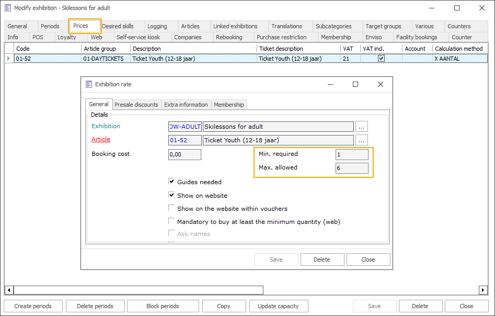The height and width of the screenshot is (316, 495).
Task: Click the Max. allowed input field
Action: click(352, 168)
